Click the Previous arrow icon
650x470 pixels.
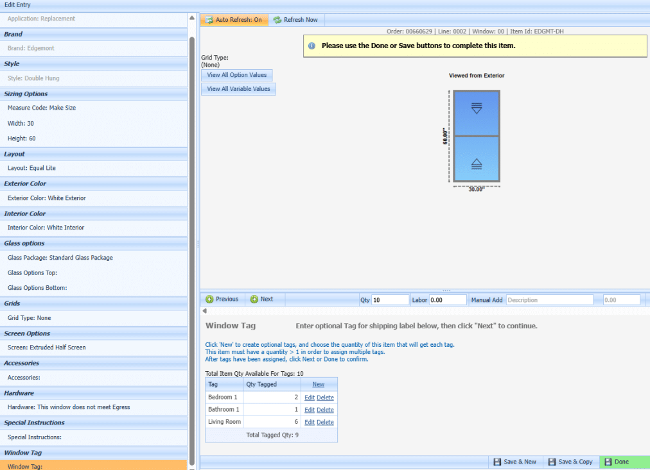click(209, 299)
